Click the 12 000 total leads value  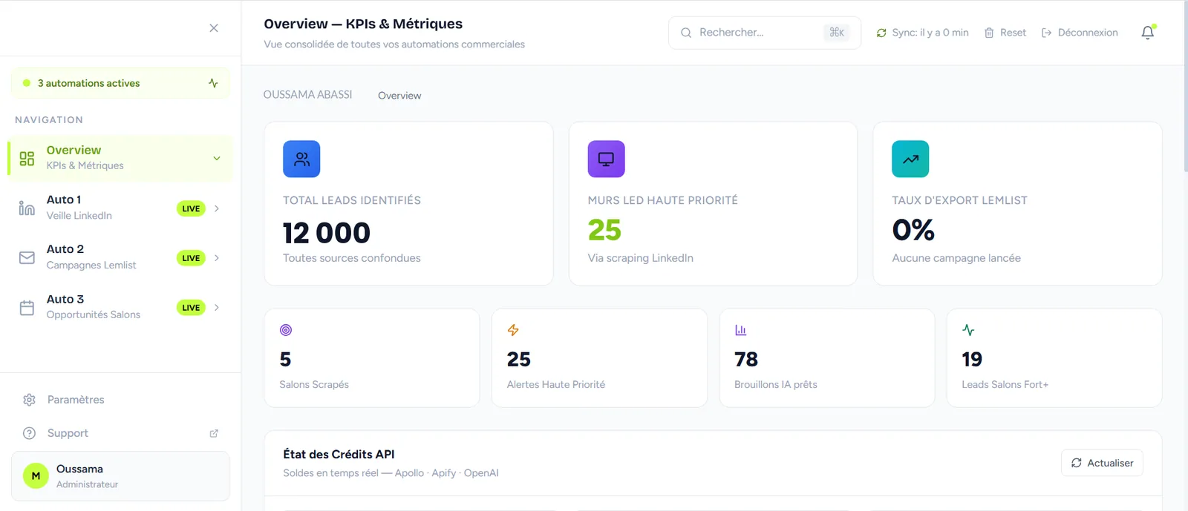point(326,233)
